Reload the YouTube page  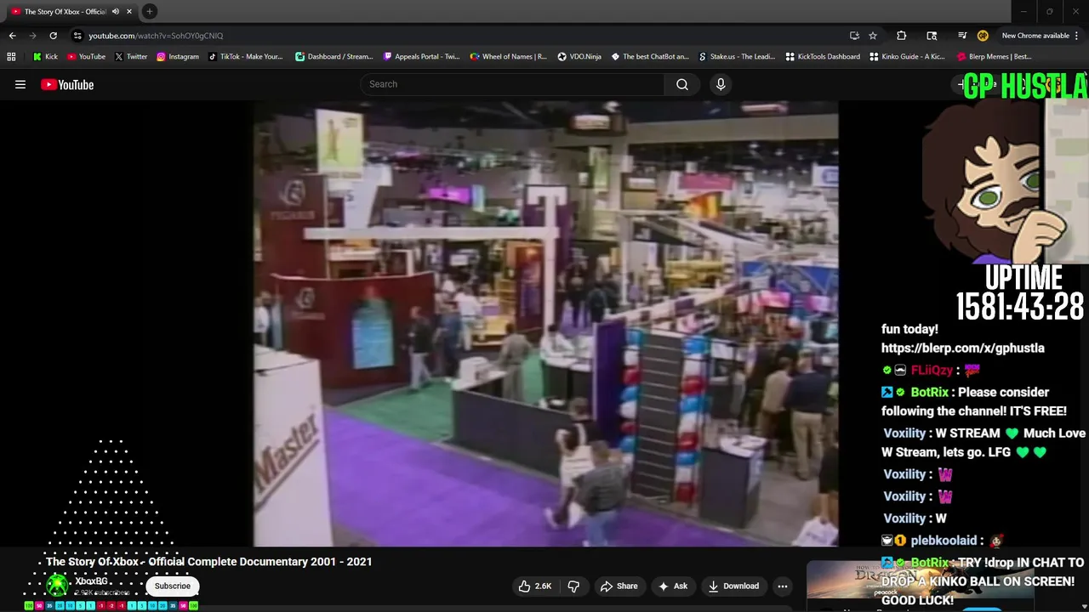click(53, 36)
